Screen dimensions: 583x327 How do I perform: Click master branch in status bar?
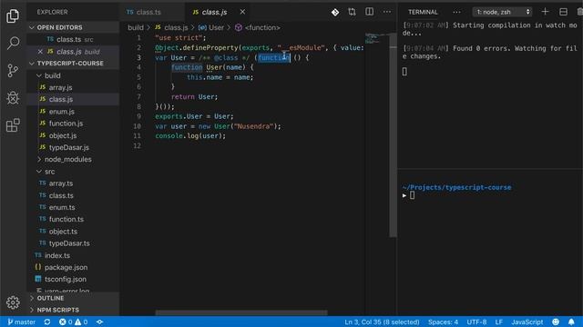point(21,322)
